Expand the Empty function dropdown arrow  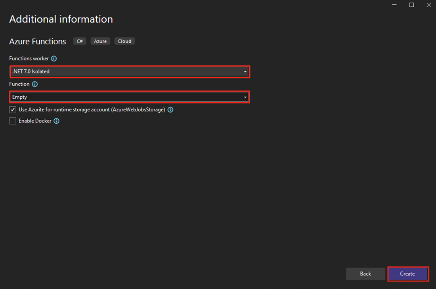[x=245, y=97]
